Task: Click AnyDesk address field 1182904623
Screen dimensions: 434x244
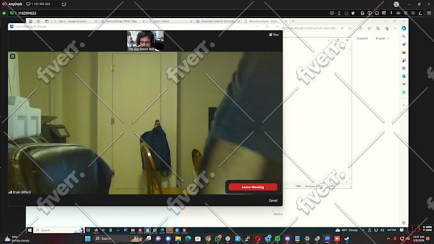Action: [27, 13]
